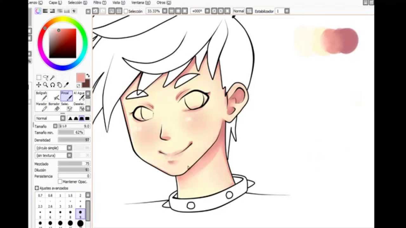Select the sharpest brush edge shape
Viewport: 406px width, 228px height.
point(70,118)
